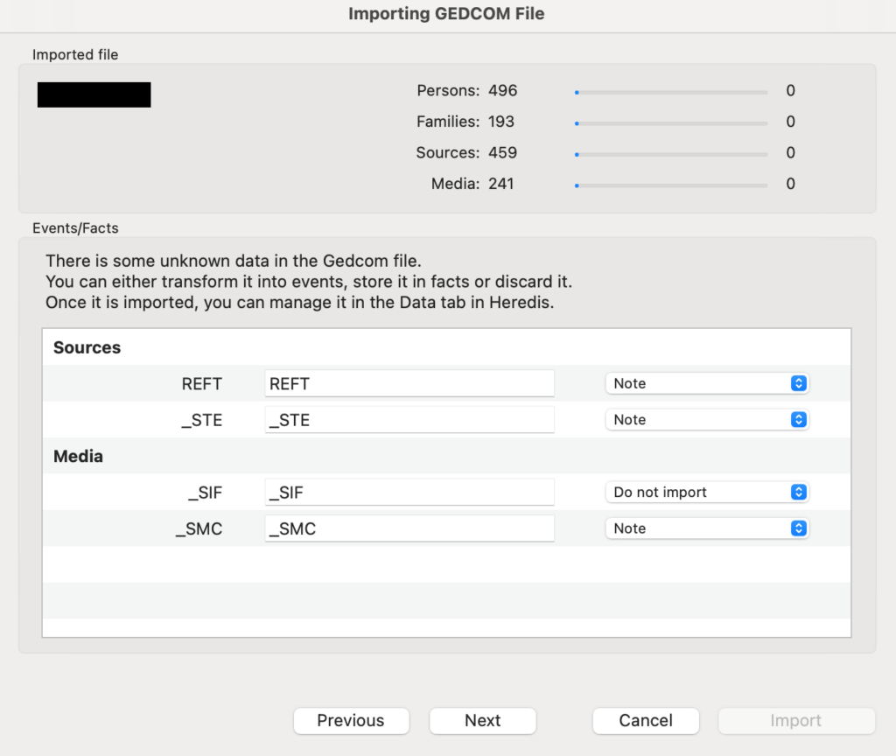Click the redacted imported file name
896x756 pixels.
pyautogui.click(x=94, y=94)
